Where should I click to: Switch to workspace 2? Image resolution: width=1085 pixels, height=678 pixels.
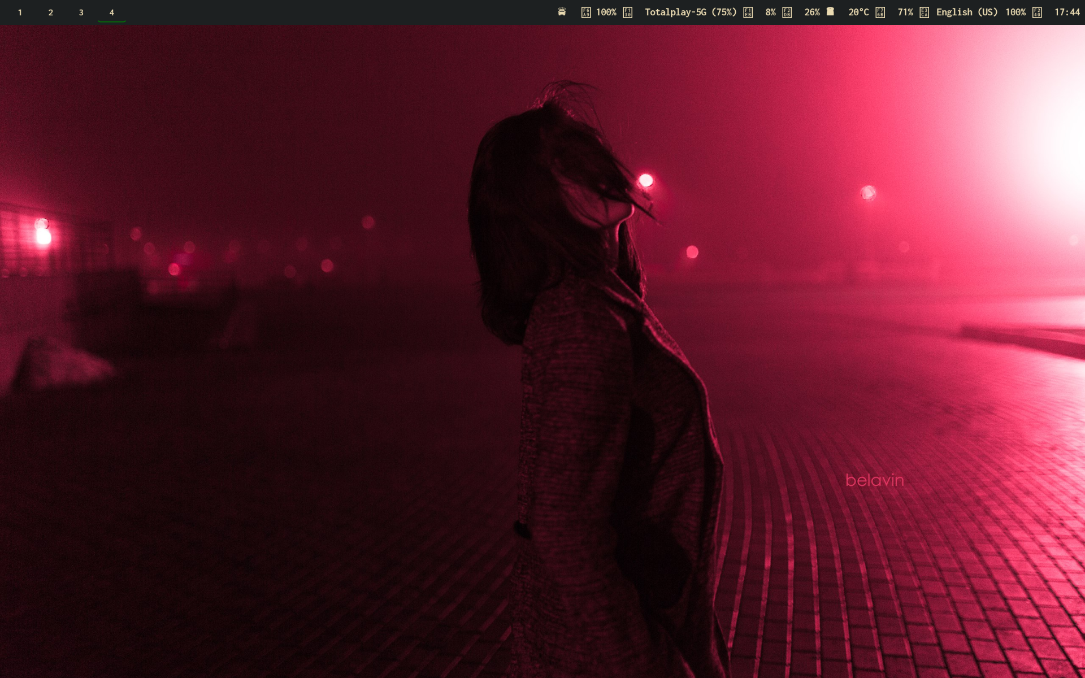click(x=50, y=12)
